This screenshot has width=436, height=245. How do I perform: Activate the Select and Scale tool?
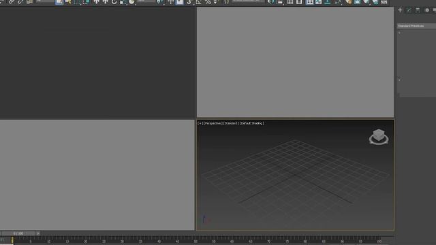point(123,2)
